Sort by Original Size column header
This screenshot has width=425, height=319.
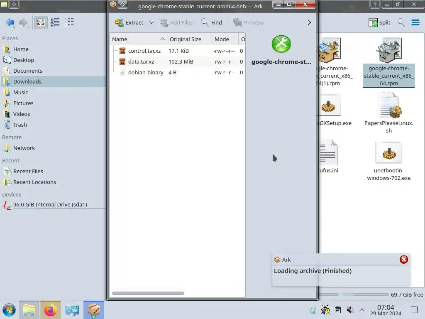[189, 39]
